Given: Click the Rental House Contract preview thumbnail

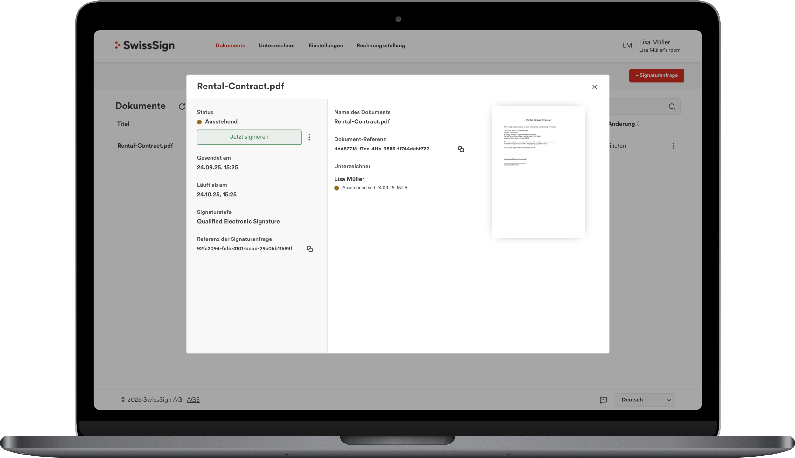Looking at the screenshot, I should (x=538, y=172).
